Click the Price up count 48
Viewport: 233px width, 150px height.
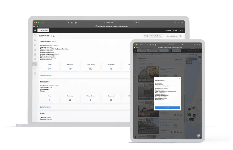tap(70, 69)
